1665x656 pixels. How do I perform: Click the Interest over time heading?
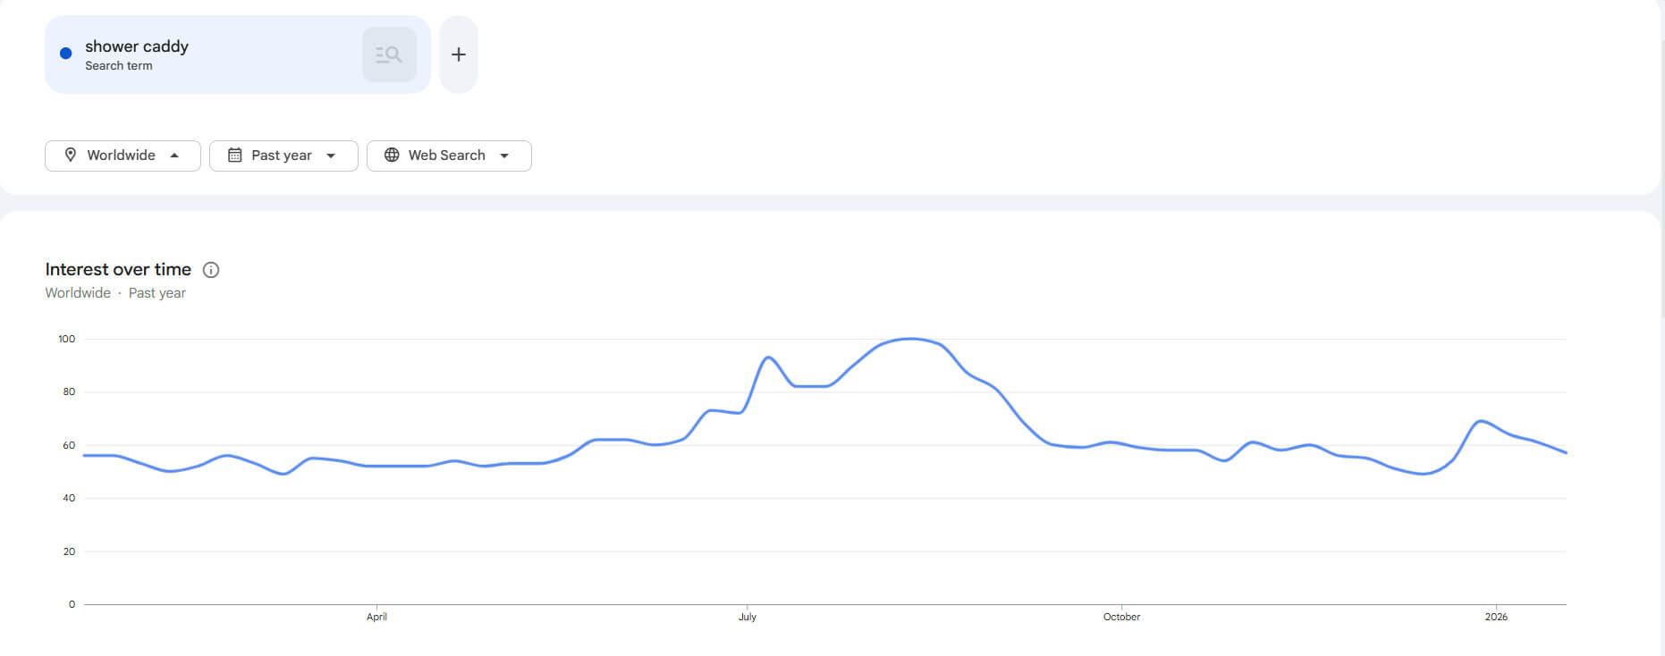click(118, 269)
